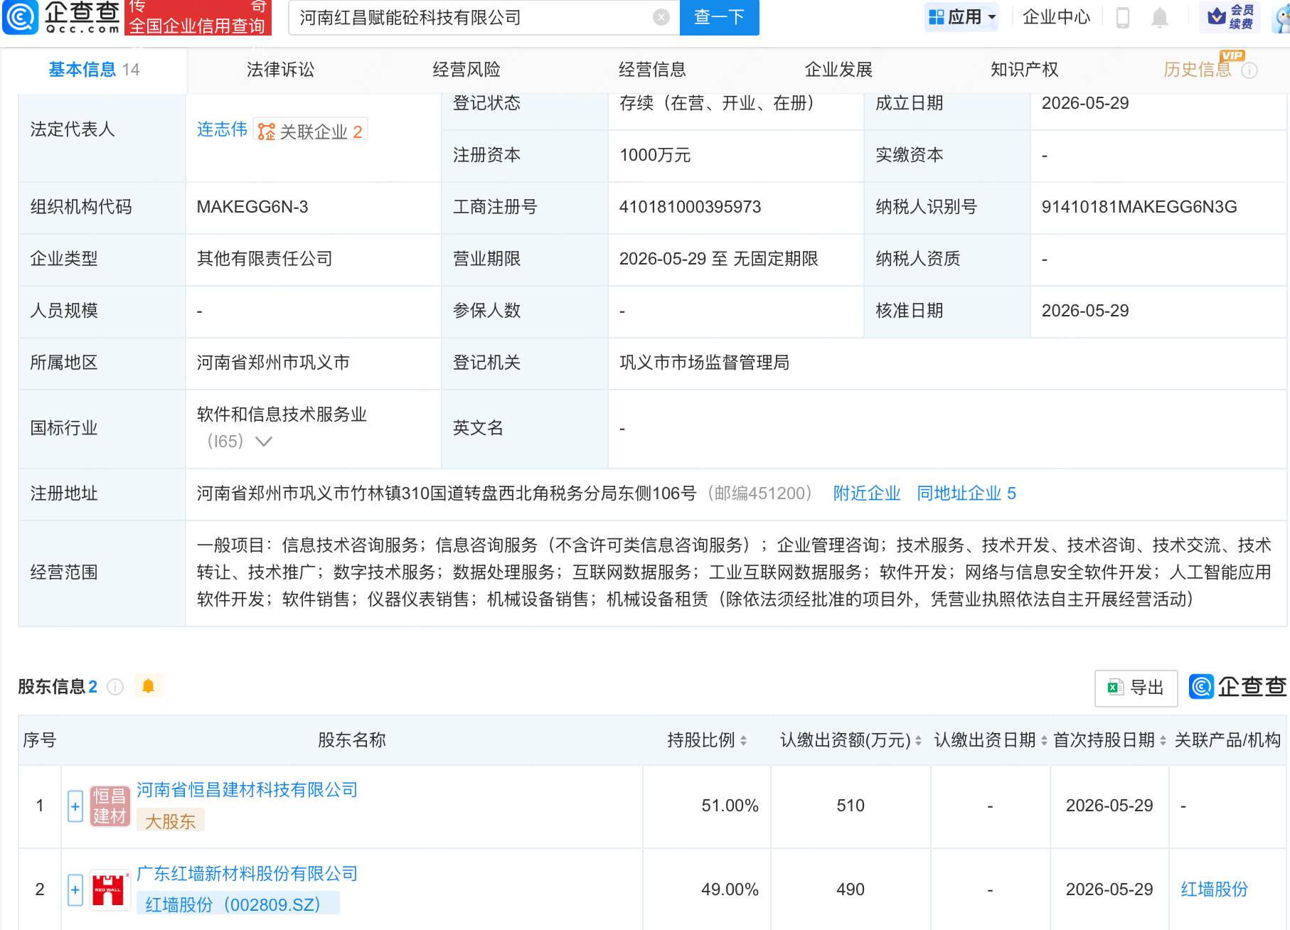The height and width of the screenshot is (930, 1290).
Task: Open the notifications bell in the header
Action: point(1160,17)
